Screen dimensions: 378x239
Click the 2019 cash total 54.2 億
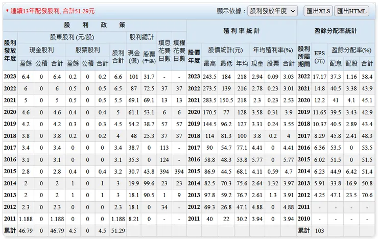133,124
